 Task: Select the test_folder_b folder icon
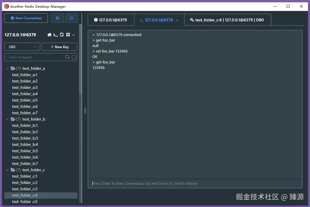[x=13, y=119]
